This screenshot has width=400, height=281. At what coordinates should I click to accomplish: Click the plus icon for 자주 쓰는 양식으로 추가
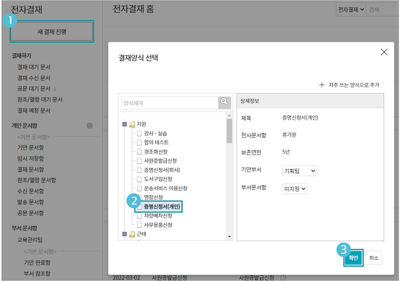[322, 85]
